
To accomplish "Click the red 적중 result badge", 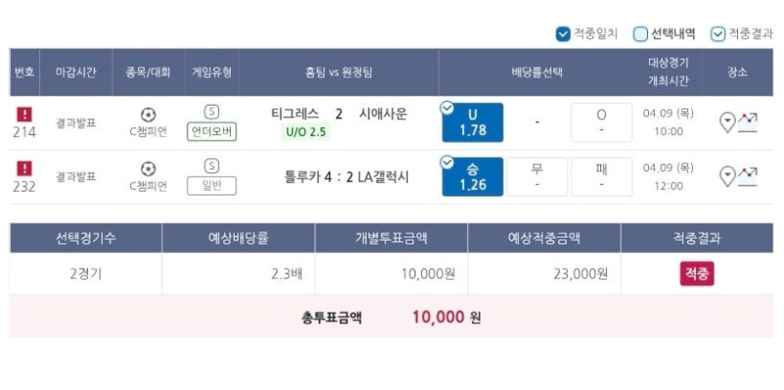I will tap(696, 274).
